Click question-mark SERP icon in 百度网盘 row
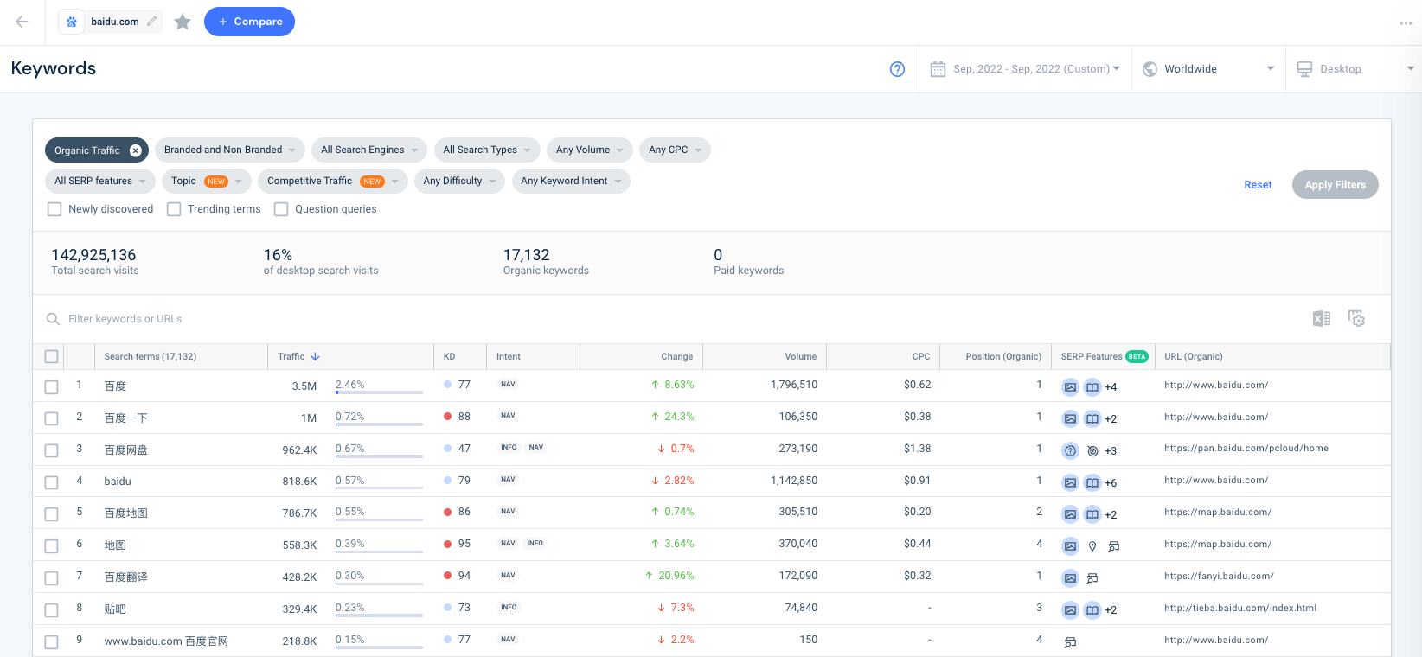Viewport: 1422px width, 657px height. [1070, 450]
